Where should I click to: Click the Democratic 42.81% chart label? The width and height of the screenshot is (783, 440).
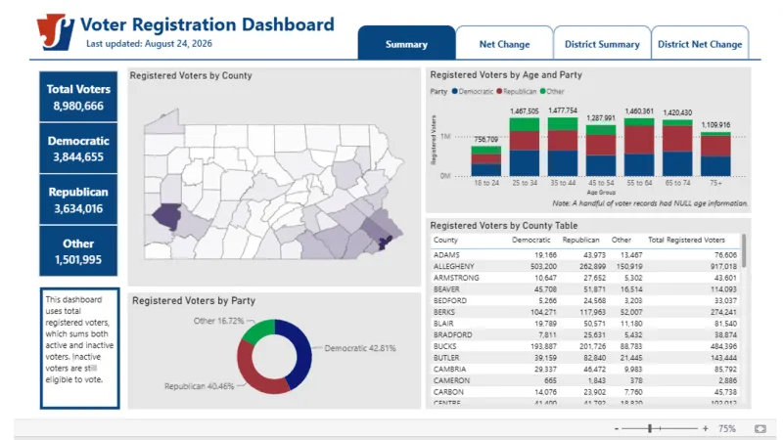(x=360, y=348)
